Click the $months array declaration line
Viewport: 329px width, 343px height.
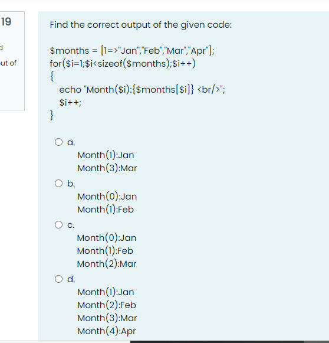pos(132,51)
